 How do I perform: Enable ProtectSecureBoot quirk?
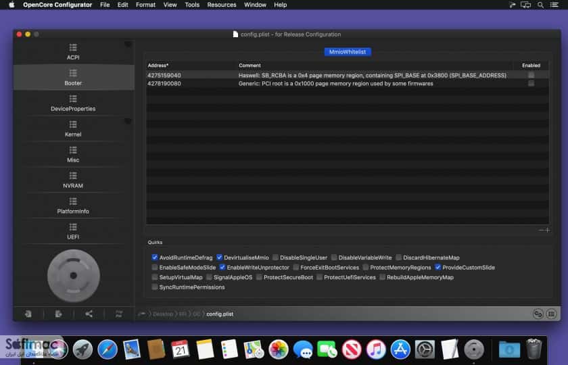click(259, 277)
